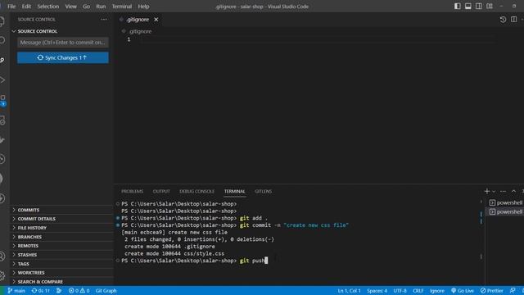Click the CRLF end-of-line status item
The height and width of the screenshot is (295, 524).
point(418,291)
